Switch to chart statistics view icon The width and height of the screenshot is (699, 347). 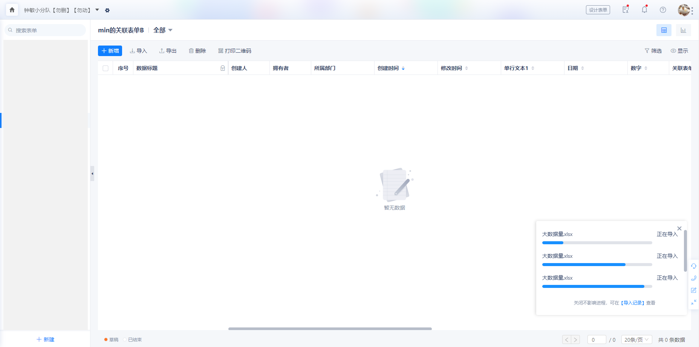[683, 30]
